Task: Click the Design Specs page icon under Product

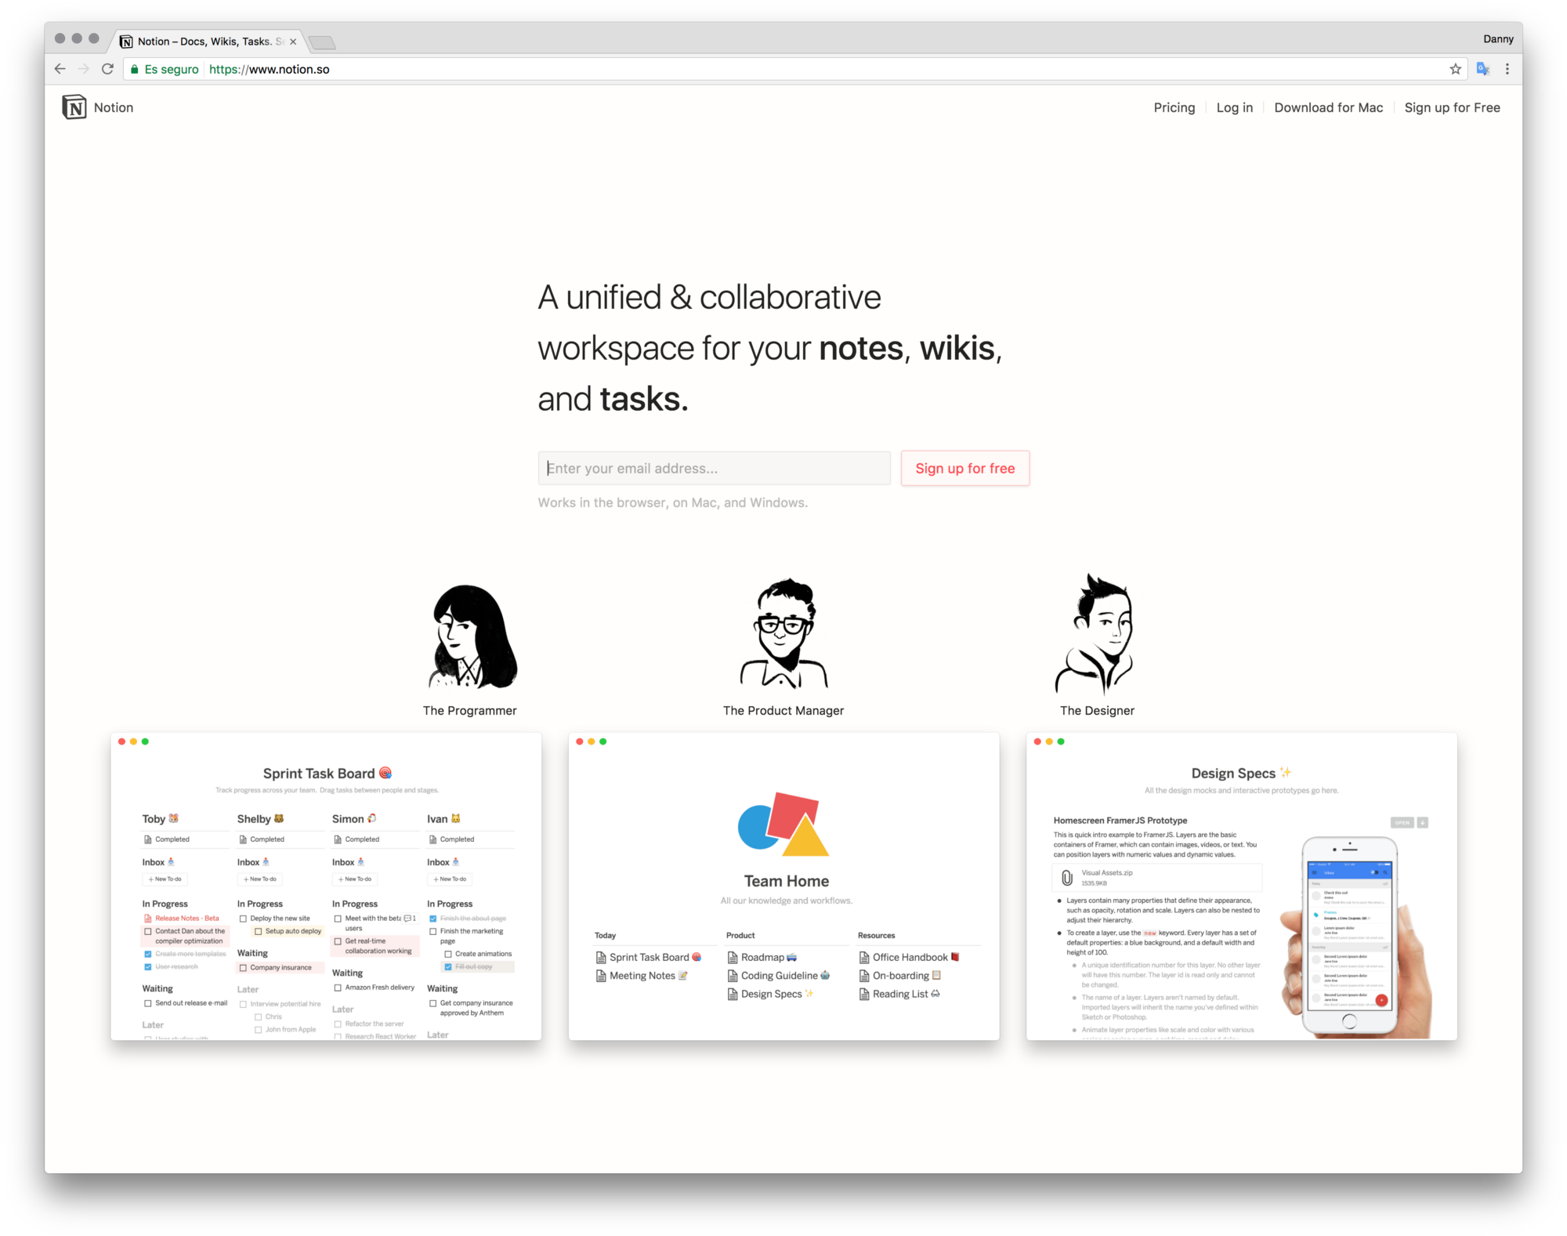Action: coord(733,994)
